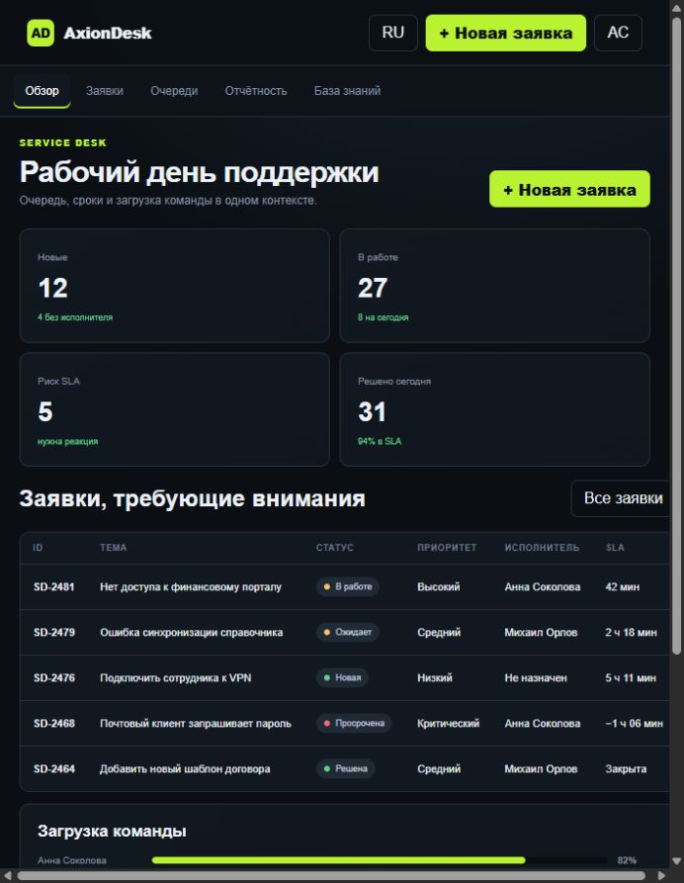Click 'Не назначен' assignee cell

536,678
